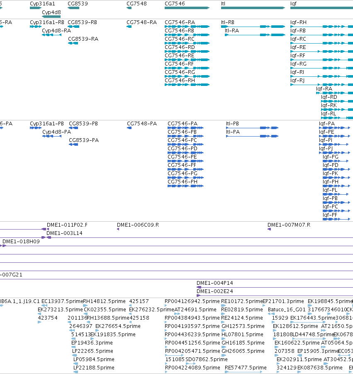Open the HL07801.5prime EST label
Viewport: 353px width, 374px height.
pyautogui.click(x=242, y=335)
